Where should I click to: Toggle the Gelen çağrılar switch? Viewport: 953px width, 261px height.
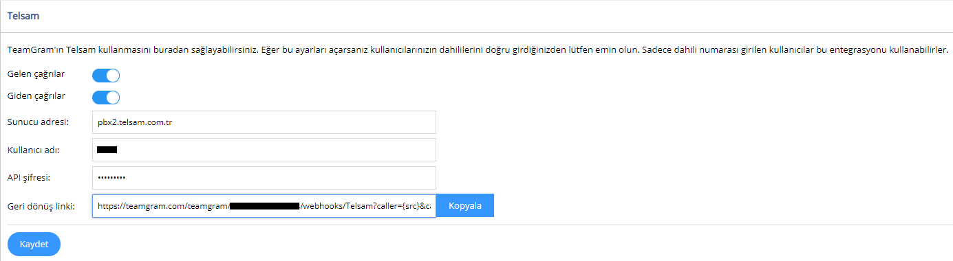(106, 76)
